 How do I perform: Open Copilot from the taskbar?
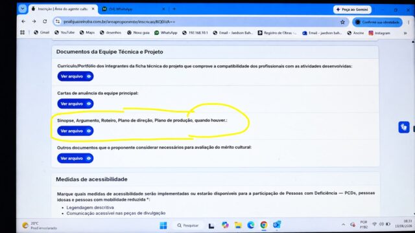[225, 225]
